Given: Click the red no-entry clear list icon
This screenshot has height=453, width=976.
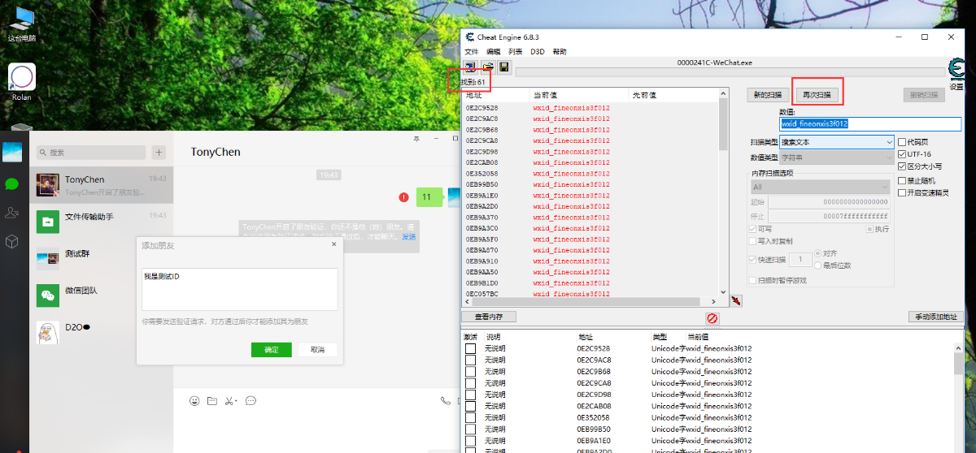Looking at the screenshot, I should pos(712,318).
